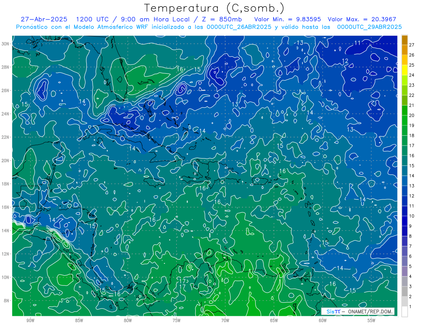Click the "Valor Max. = 20.3967" readout
421x325 pixels.
(x=362, y=19)
